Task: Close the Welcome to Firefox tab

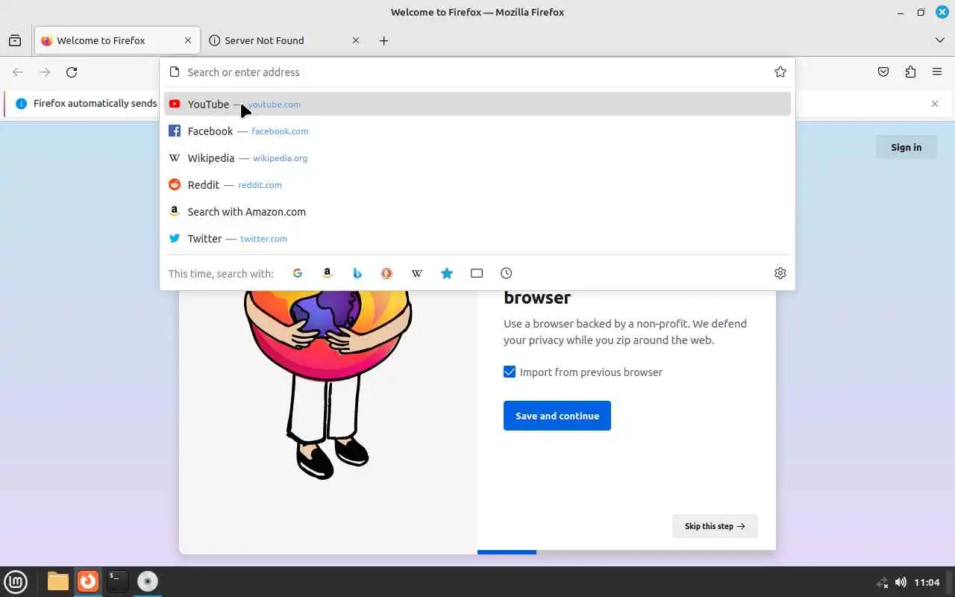Action: click(188, 40)
